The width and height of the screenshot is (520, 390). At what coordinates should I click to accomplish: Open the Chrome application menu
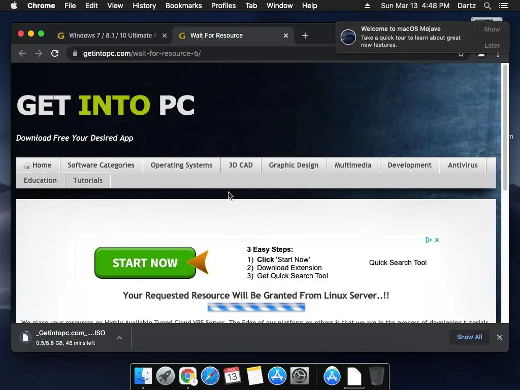pyautogui.click(x=41, y=6)
